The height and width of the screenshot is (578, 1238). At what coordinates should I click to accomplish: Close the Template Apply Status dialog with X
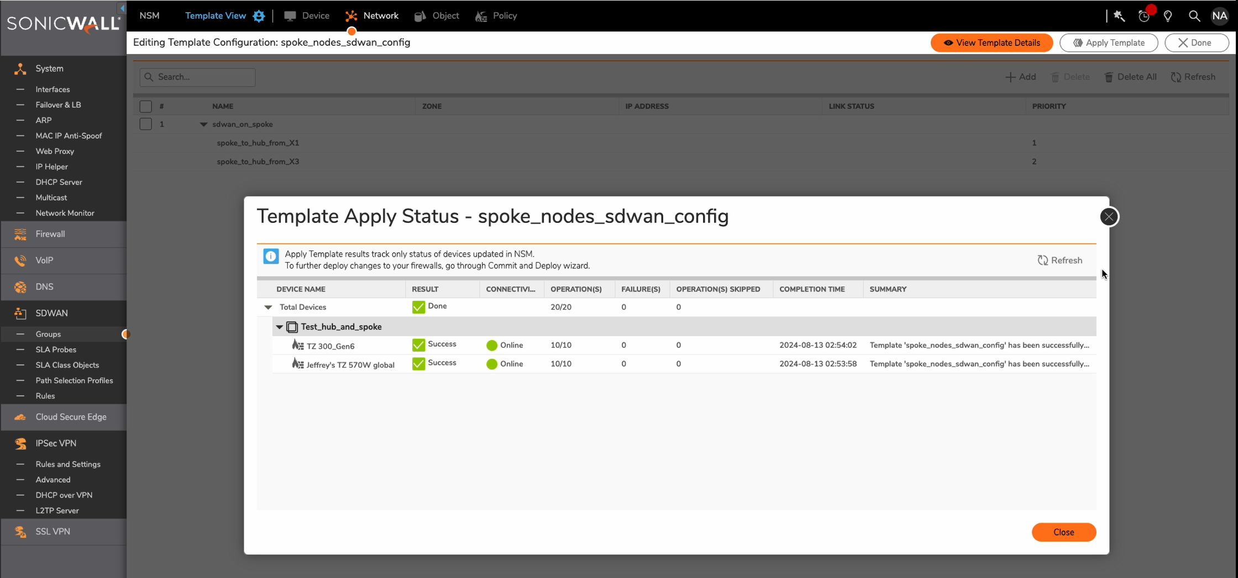pyautogui.click(x=1108, y=216)
